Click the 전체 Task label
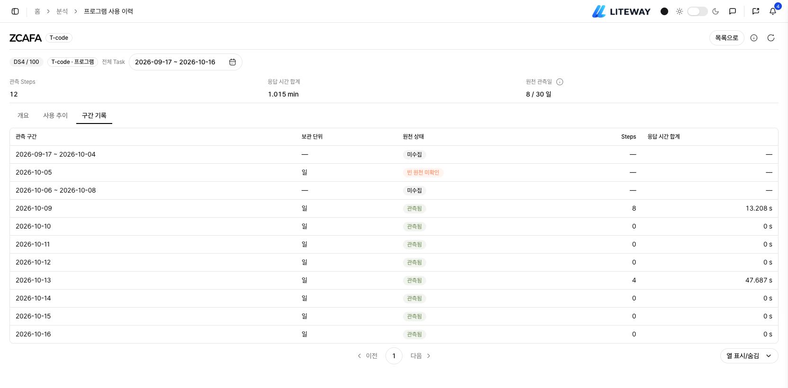The width and height of the screenshot is (788, 388). pos(114,62)
